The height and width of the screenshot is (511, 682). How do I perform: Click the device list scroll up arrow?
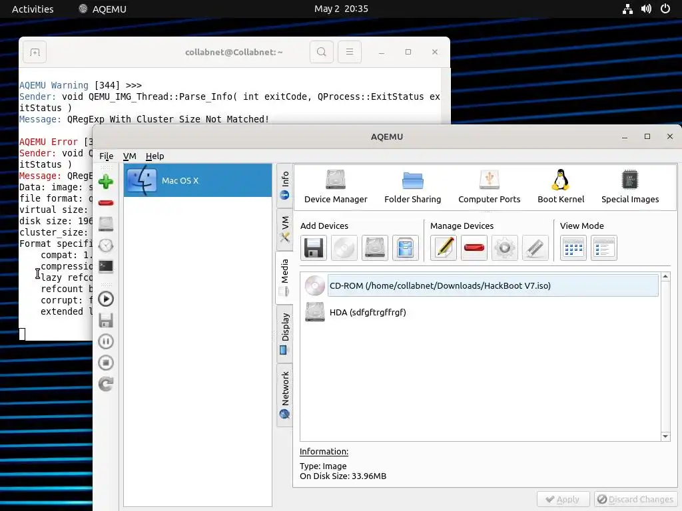pyautogui.click(x=665, y=276)
